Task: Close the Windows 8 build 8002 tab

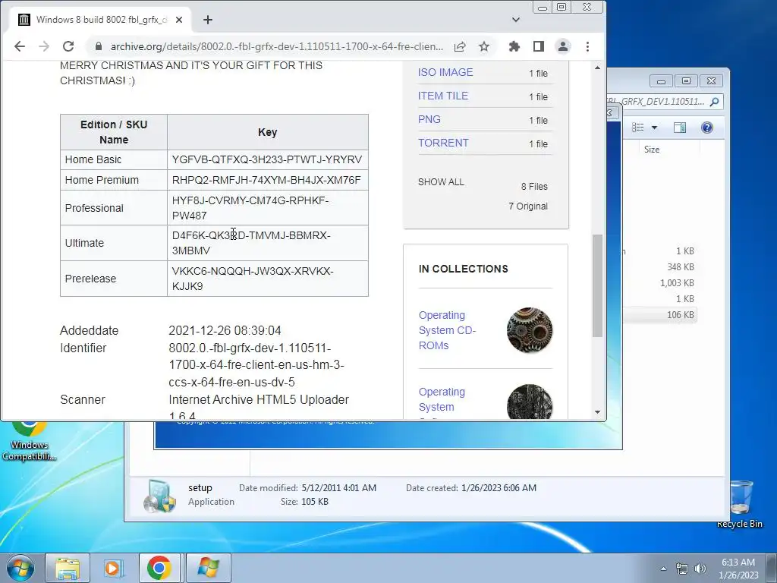Action: [179, 20]
